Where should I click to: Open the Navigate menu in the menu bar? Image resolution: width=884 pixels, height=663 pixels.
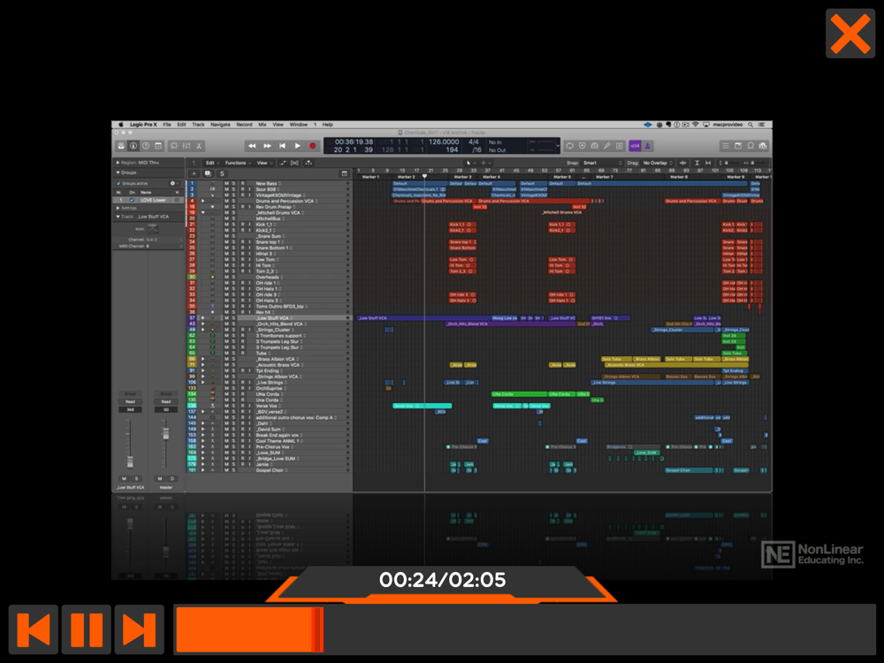point(220,125)
